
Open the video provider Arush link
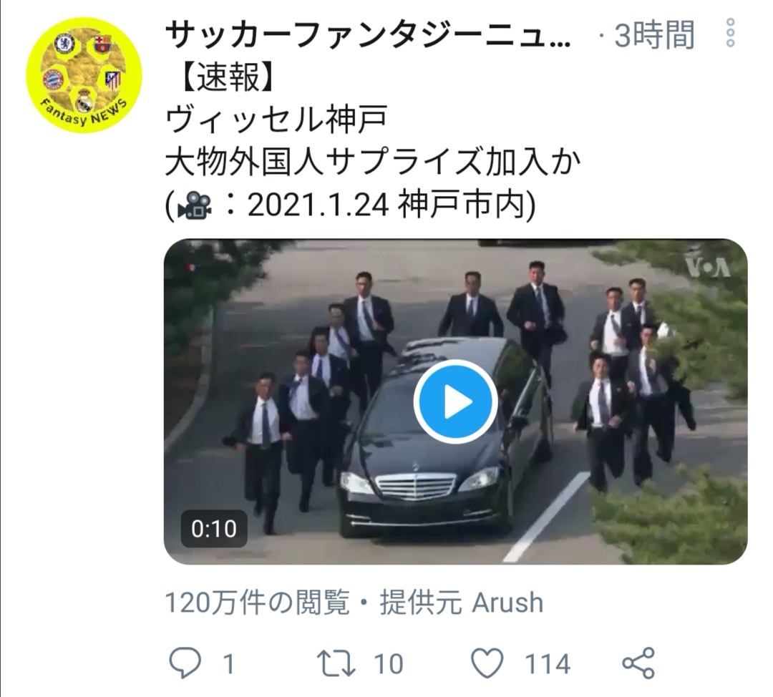(507, 603)
